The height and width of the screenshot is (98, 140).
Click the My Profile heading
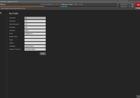coord(13,14)
